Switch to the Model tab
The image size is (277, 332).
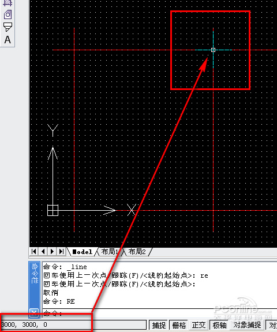pyautogui.click(x=83, y=252)
